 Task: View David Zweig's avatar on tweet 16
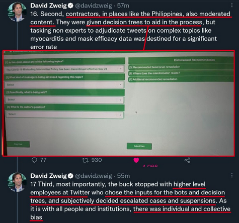point(17,12)
